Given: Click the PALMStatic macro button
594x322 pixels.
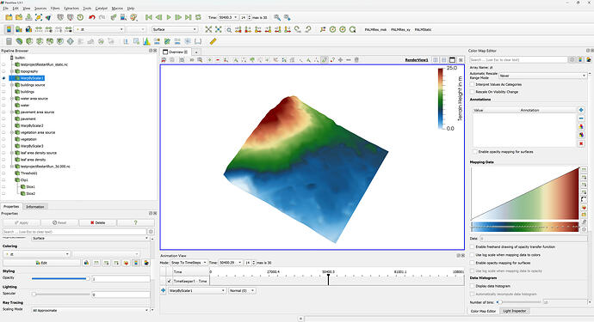Looking at the screenshot, I should (423, 29).
